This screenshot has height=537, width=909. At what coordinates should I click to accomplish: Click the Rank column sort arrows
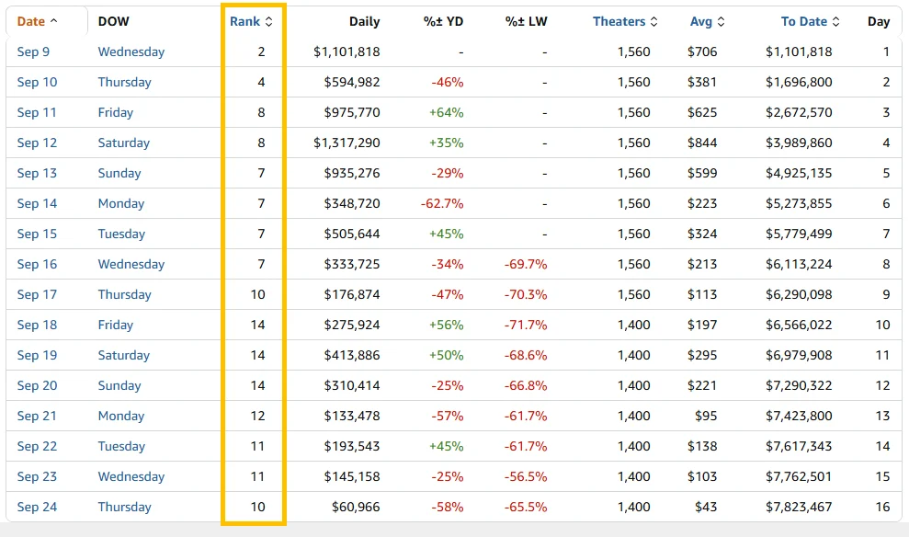(x=268, y=21)
